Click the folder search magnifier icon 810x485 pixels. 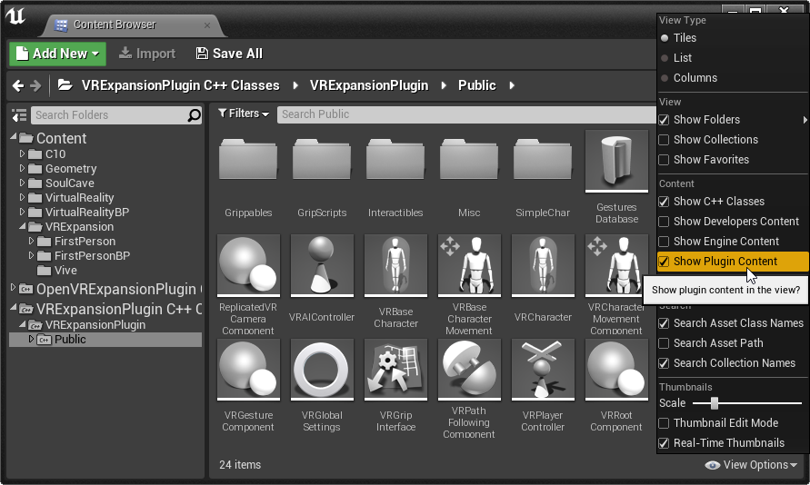[x=194, y=115]
